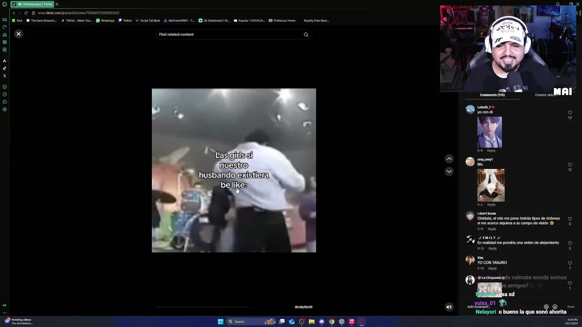
Task: Open the extensions icon in the browser sidebar
Action: pos(5,102)
